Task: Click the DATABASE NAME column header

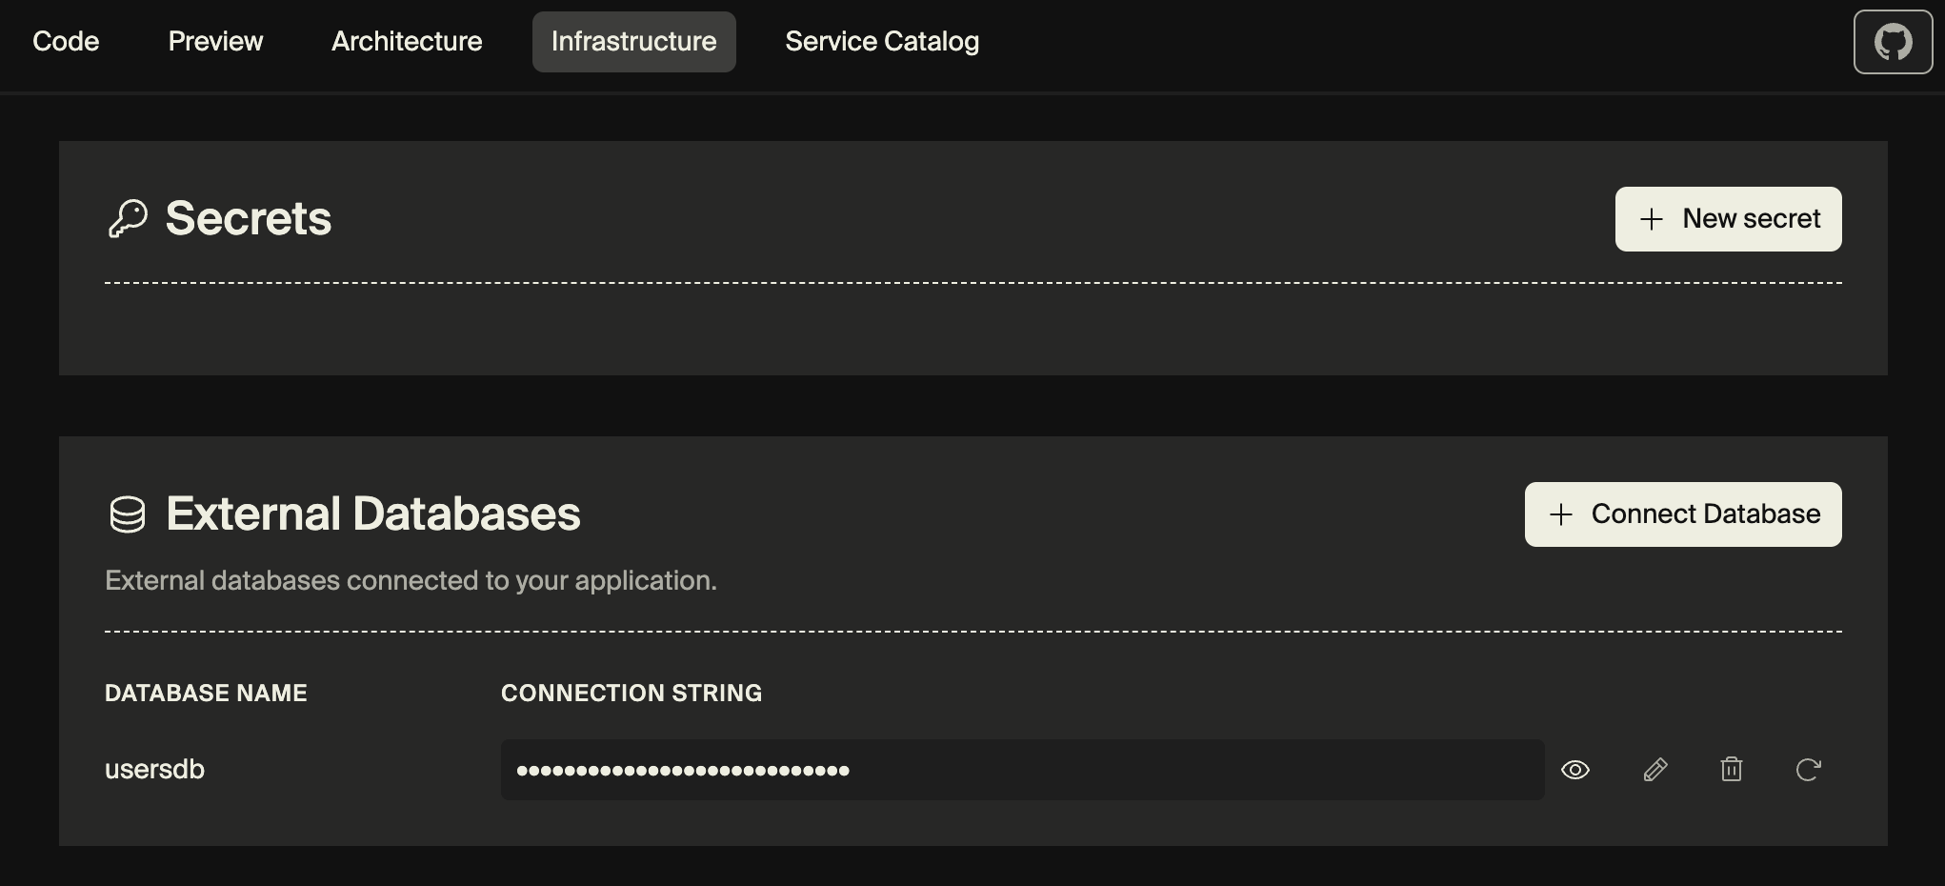Action: coord(206,693)
